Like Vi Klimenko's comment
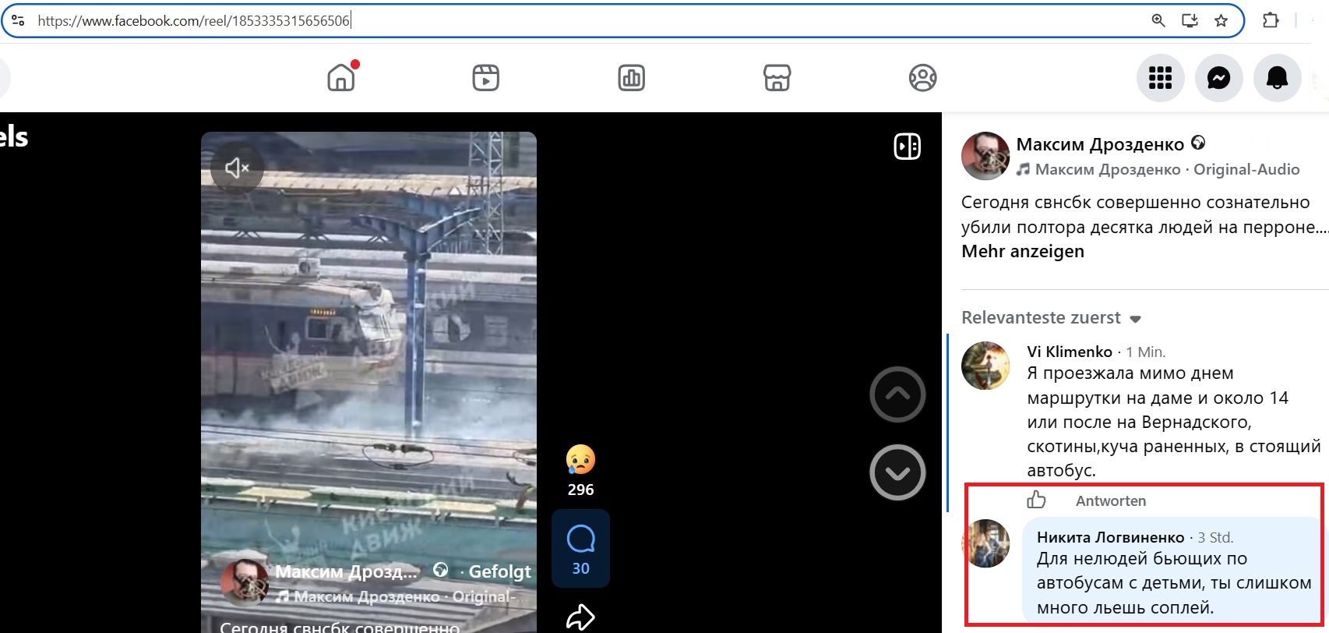This screenshot has height=633, width=1329. [1036, 500]
